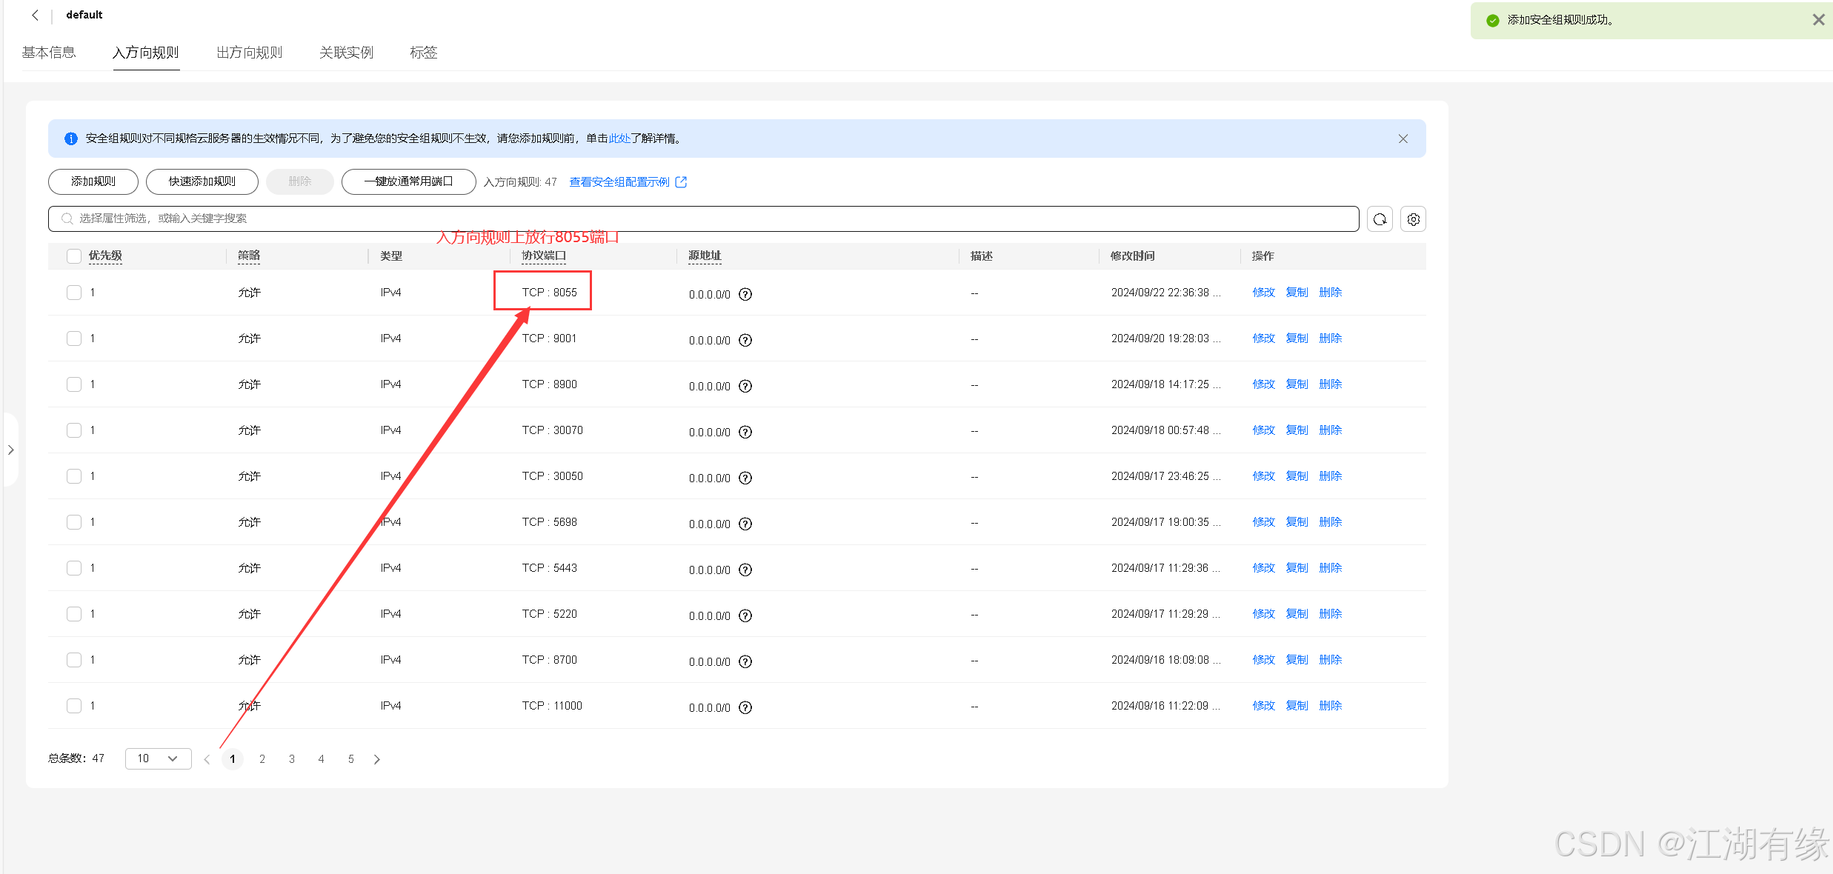Switch to 出方向规则 tab

coord(249,53)
